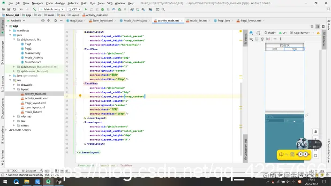This screenshot has width=331, height=186.
Task: Open the search everywhere magnifier icon
Action: [x=163, y=9]
